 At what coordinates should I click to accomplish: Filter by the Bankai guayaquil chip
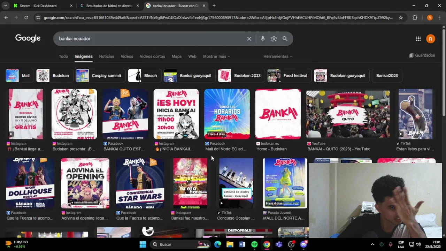click(190, 76)
